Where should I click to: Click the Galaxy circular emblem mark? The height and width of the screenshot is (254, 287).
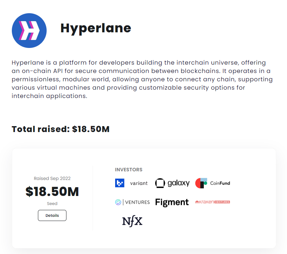point(160,183)
